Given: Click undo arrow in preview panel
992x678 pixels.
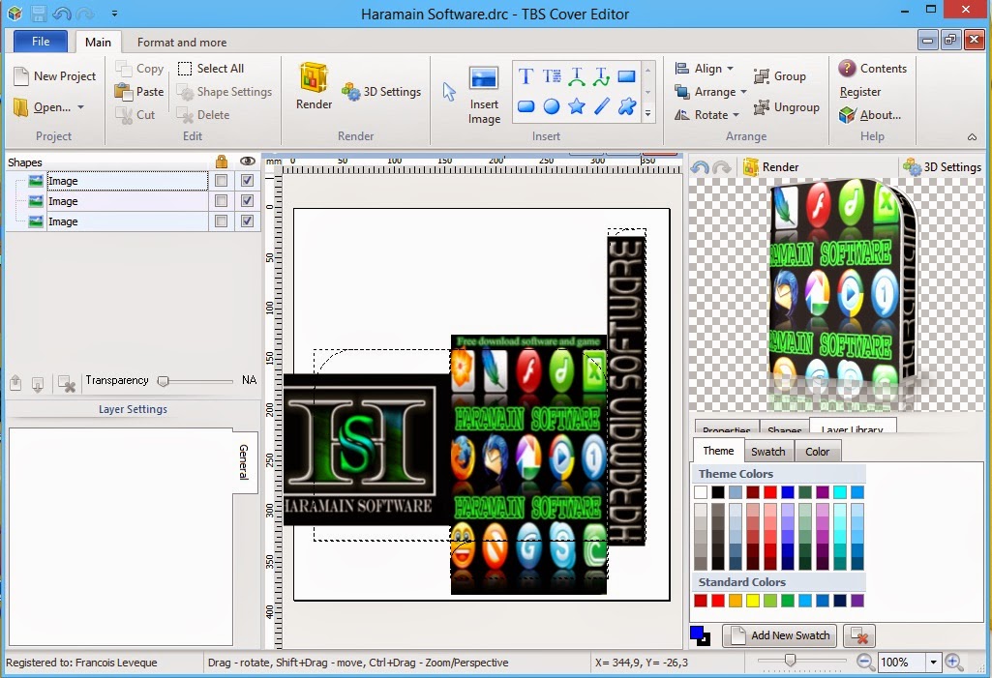Looking at the screenshot, I should click(700, 167).
